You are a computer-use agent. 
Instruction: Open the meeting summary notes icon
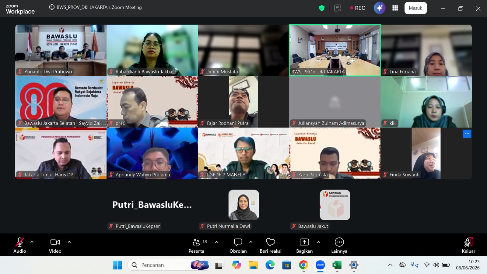(338, 8)
